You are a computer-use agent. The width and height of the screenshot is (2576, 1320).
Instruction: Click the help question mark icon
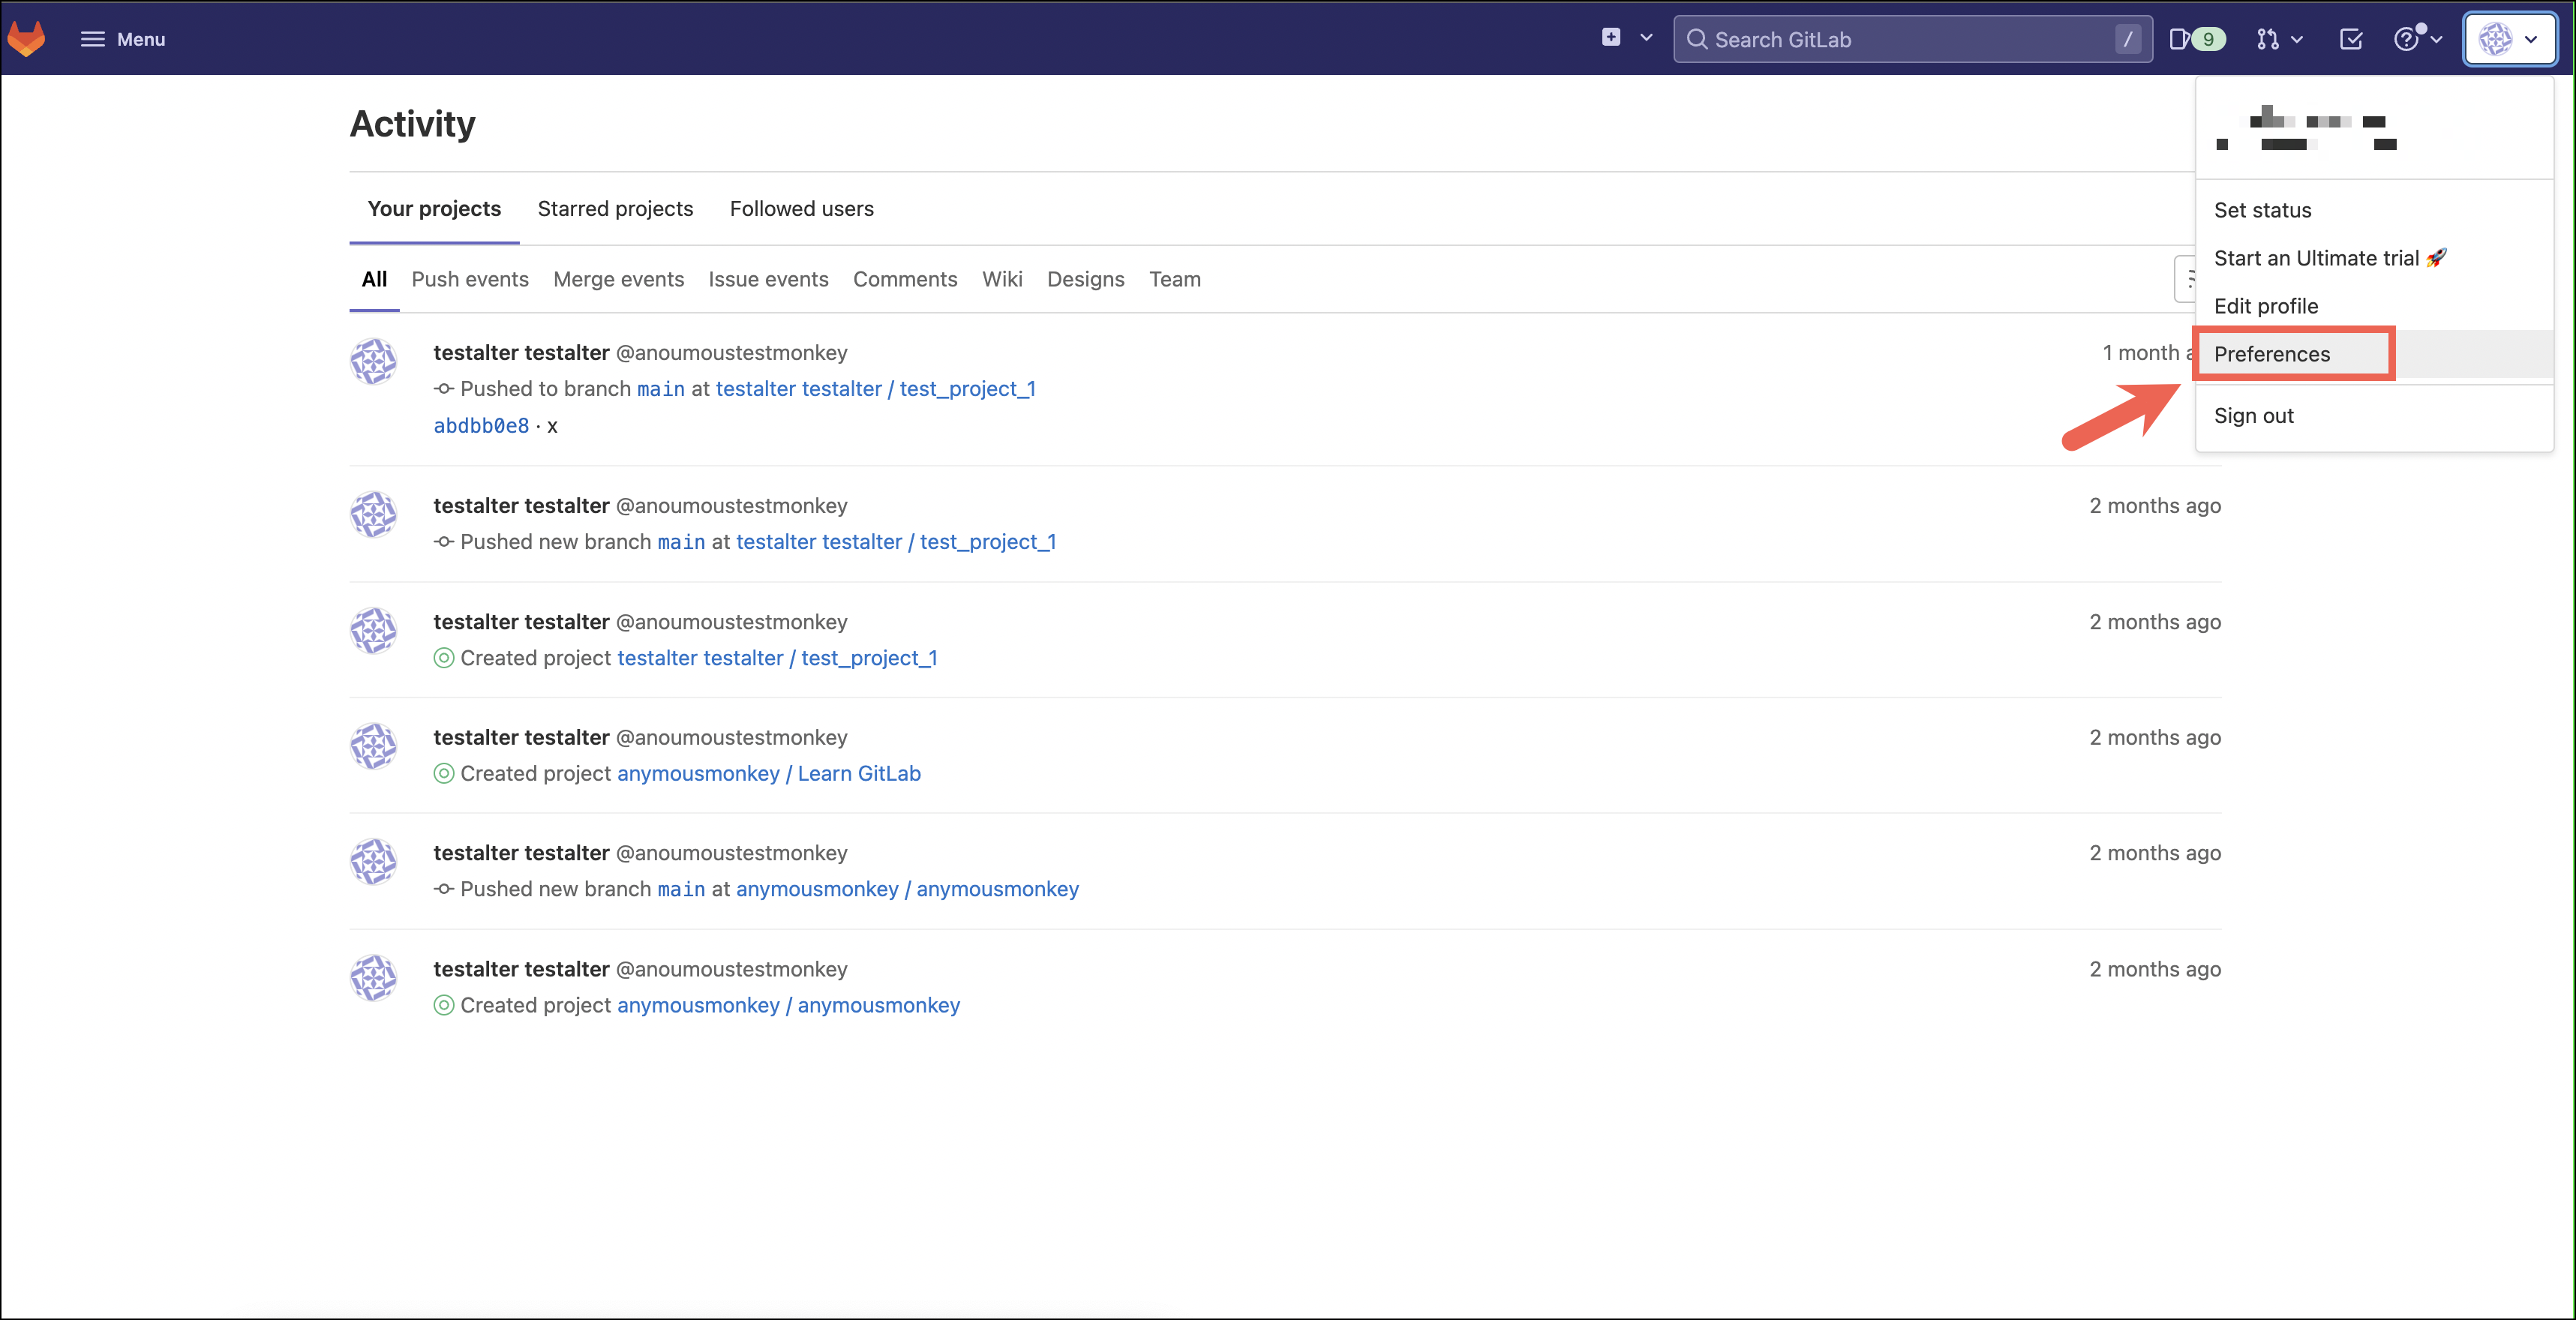2406,39
